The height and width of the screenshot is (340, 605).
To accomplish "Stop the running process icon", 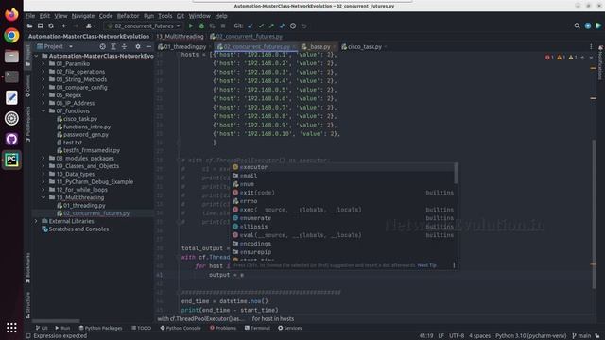I will pos(223,25).
